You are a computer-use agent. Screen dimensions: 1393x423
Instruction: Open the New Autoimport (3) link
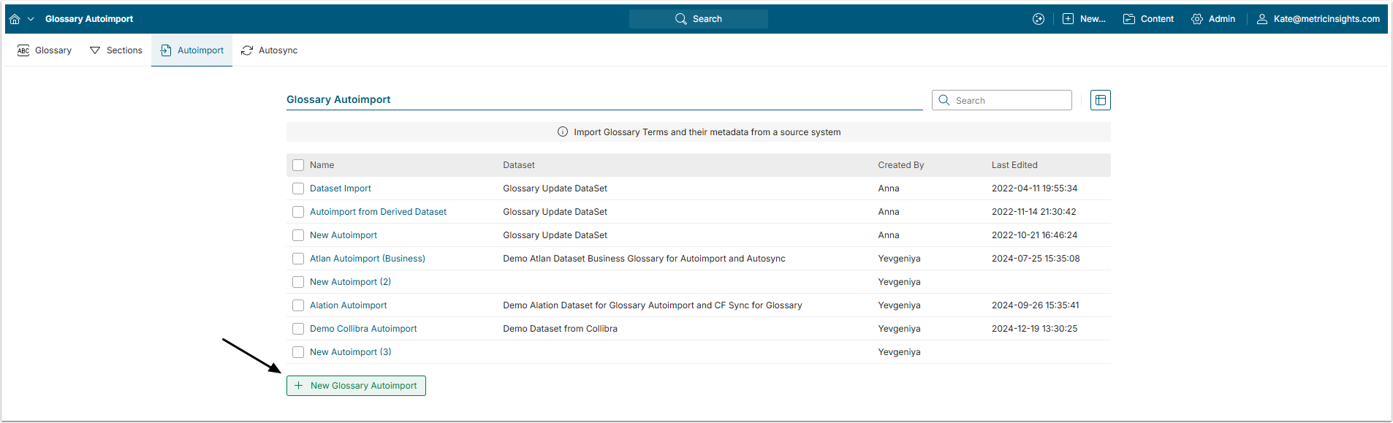click(351, 352)
